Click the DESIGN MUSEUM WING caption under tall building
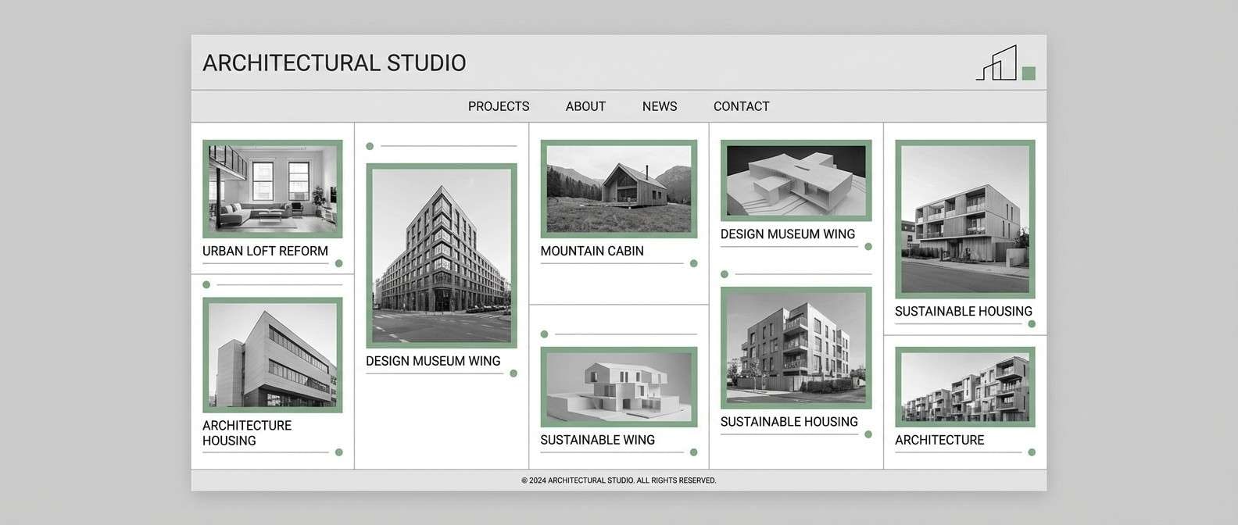Viewport: 1238px width, 525px height. pyautogui.click(x=433, y=361)
